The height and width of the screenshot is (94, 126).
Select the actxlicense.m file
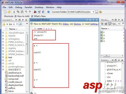15,73
